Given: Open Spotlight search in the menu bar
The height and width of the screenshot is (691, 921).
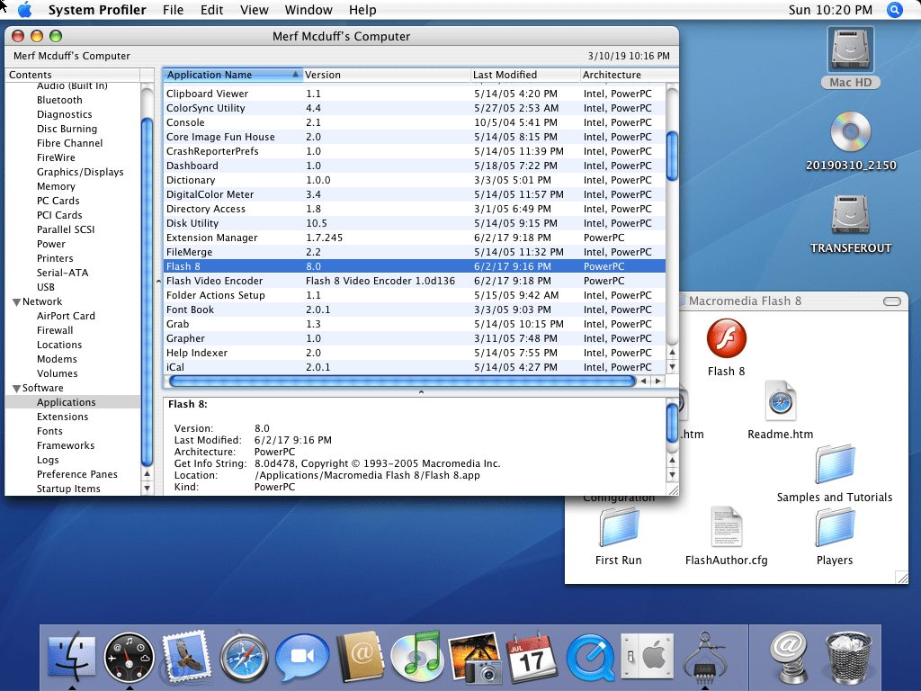Looking at the screenshot, I should click(x=895, y=10).
